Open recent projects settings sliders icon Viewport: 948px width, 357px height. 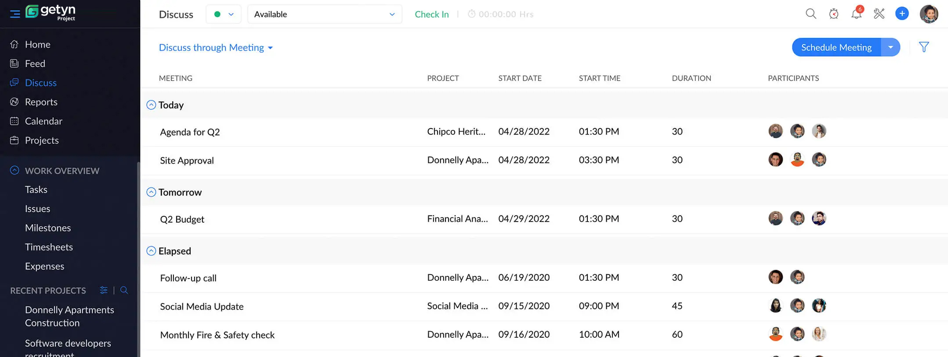104,290
